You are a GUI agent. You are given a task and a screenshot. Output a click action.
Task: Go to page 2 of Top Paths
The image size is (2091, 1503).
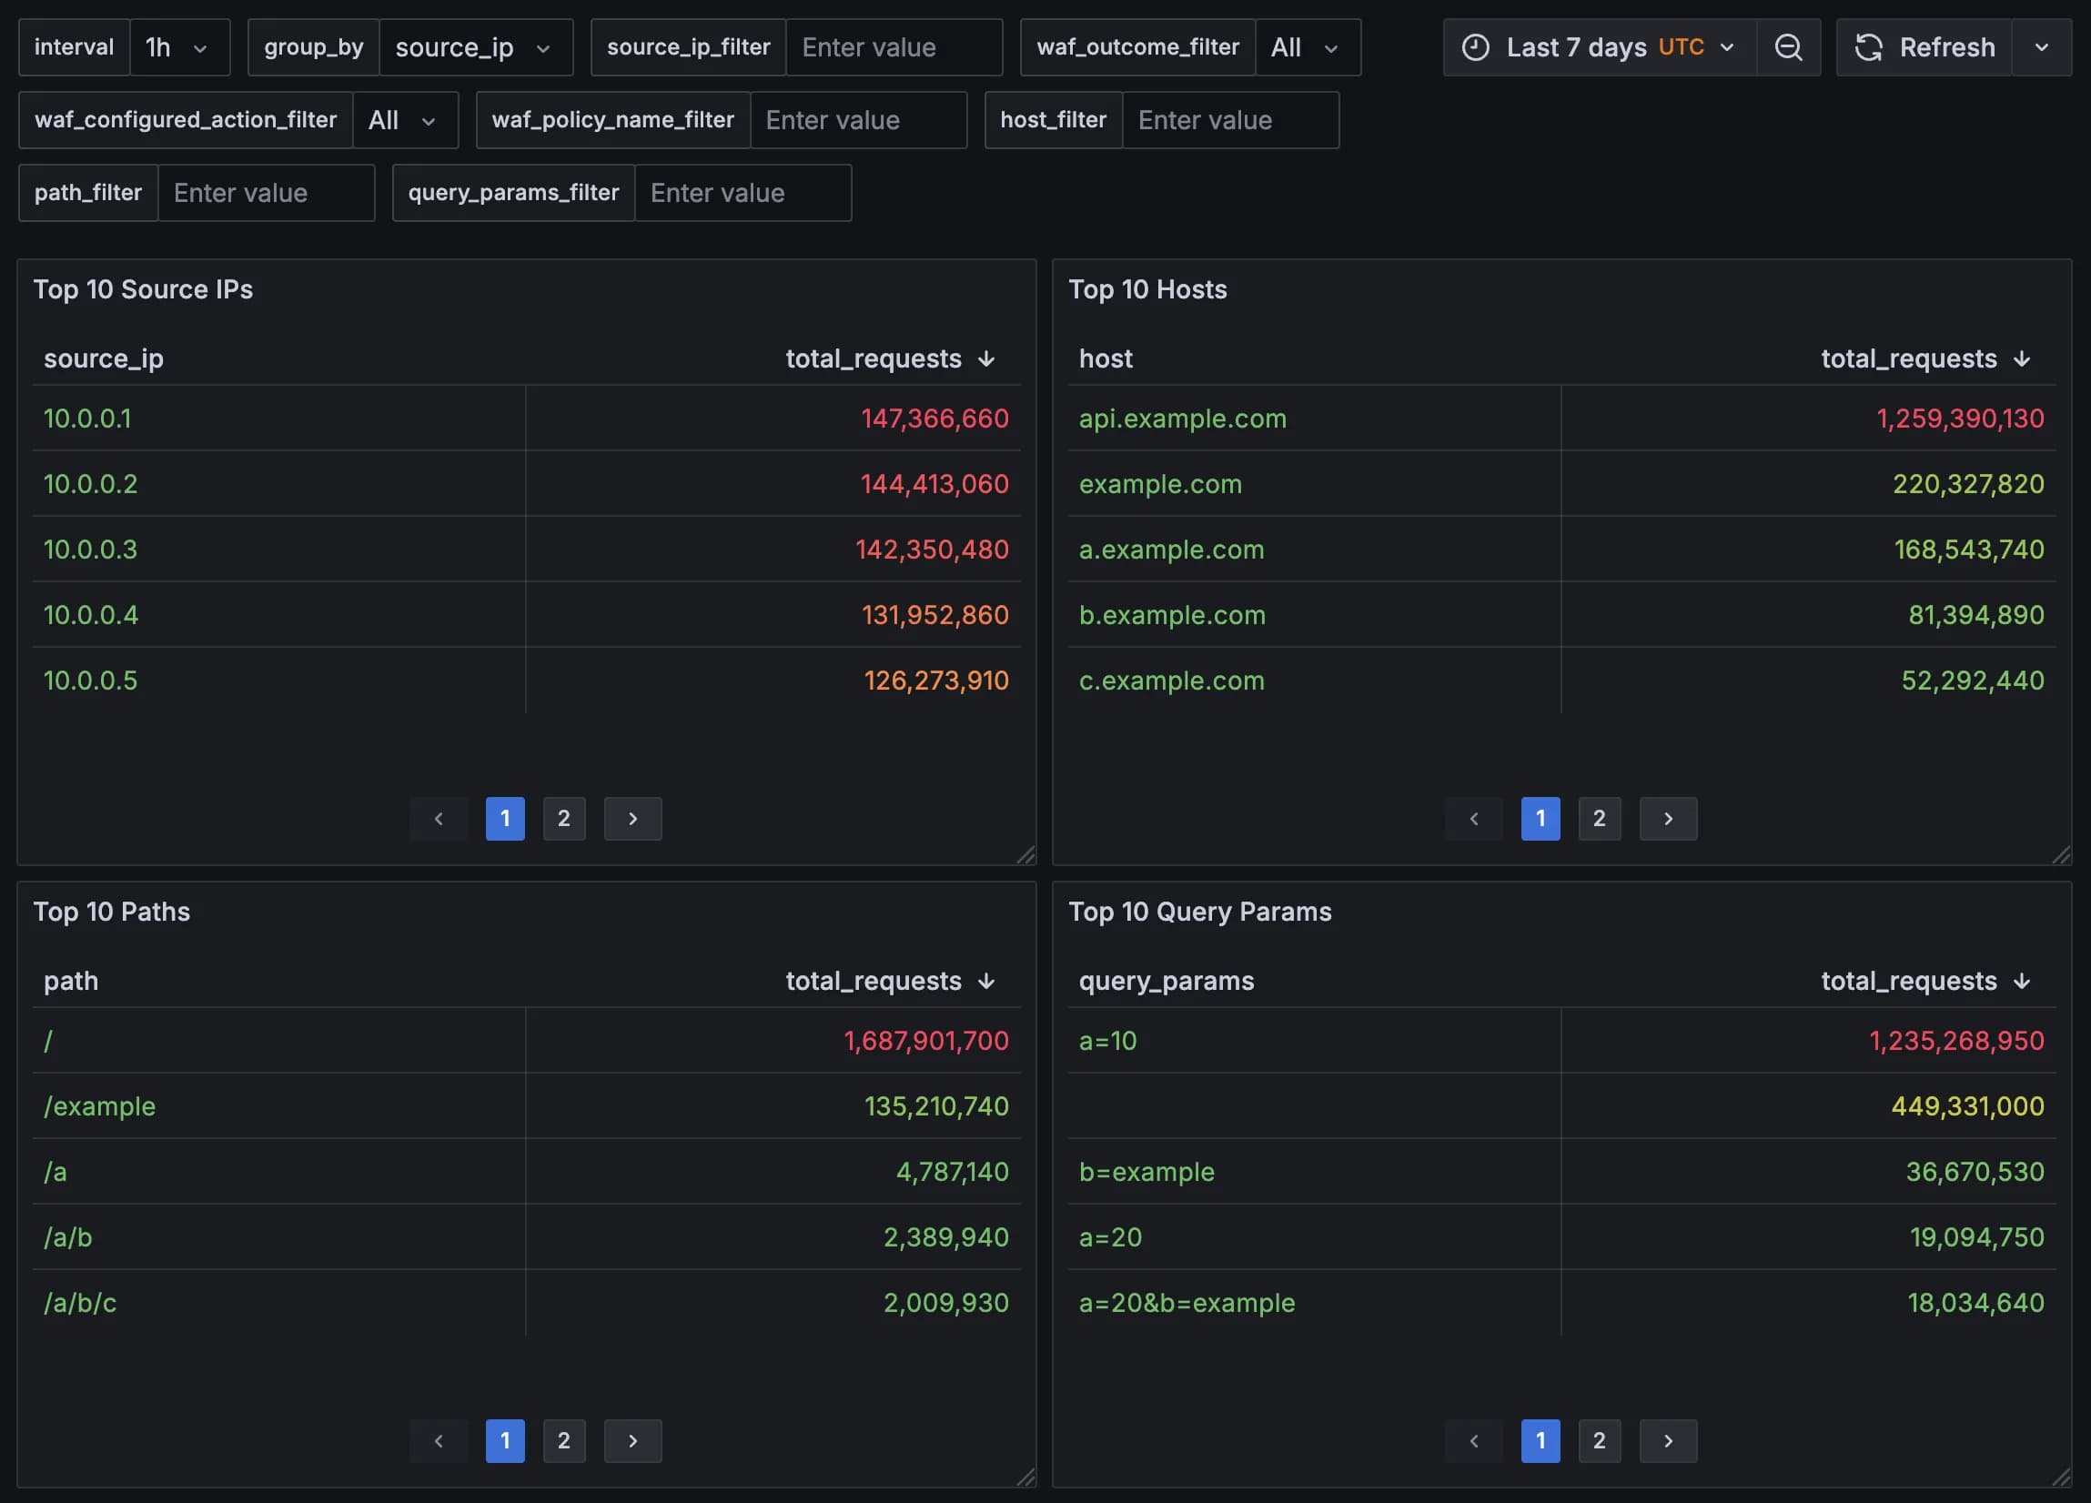click(564, 1441)
